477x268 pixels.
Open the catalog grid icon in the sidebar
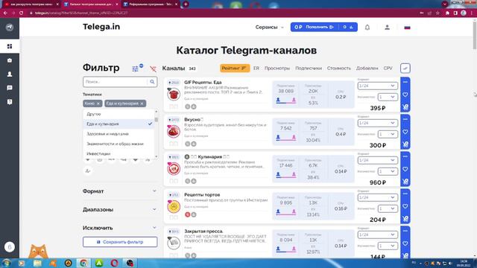coord(10,46)
